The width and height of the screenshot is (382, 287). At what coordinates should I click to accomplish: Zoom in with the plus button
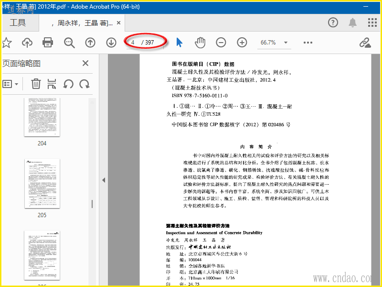[242, 43]
